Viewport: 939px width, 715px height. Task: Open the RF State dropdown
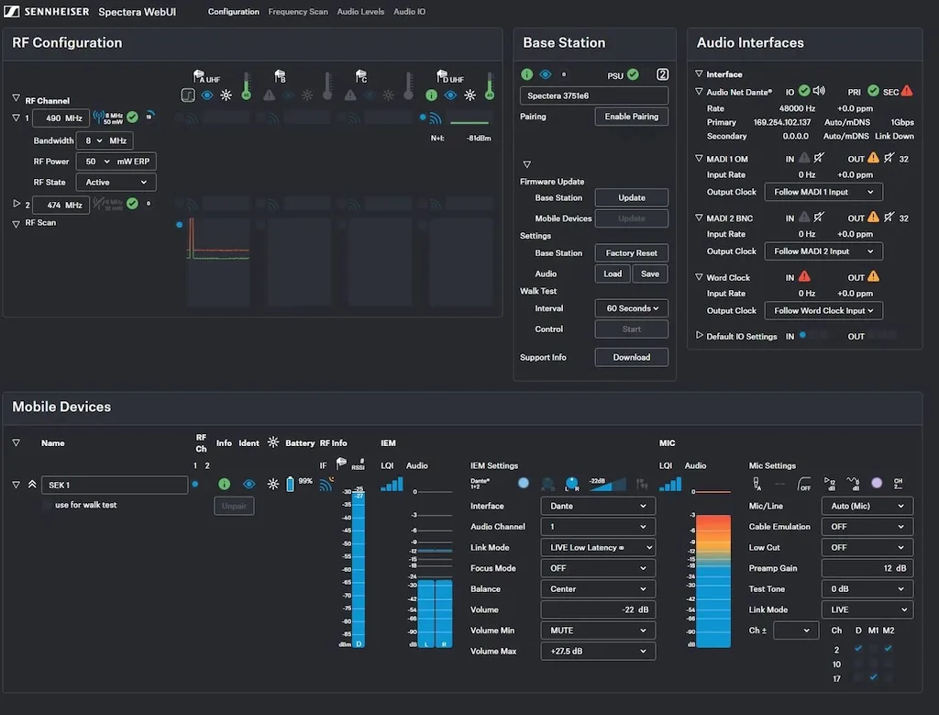click(116, 183)
